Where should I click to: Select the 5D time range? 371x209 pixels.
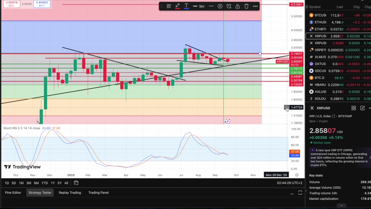[x=14, y=183]
